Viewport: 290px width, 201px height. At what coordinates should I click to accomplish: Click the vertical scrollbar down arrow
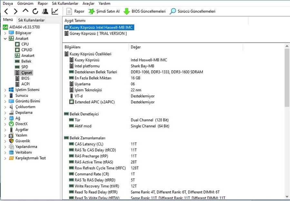point(287,196)
